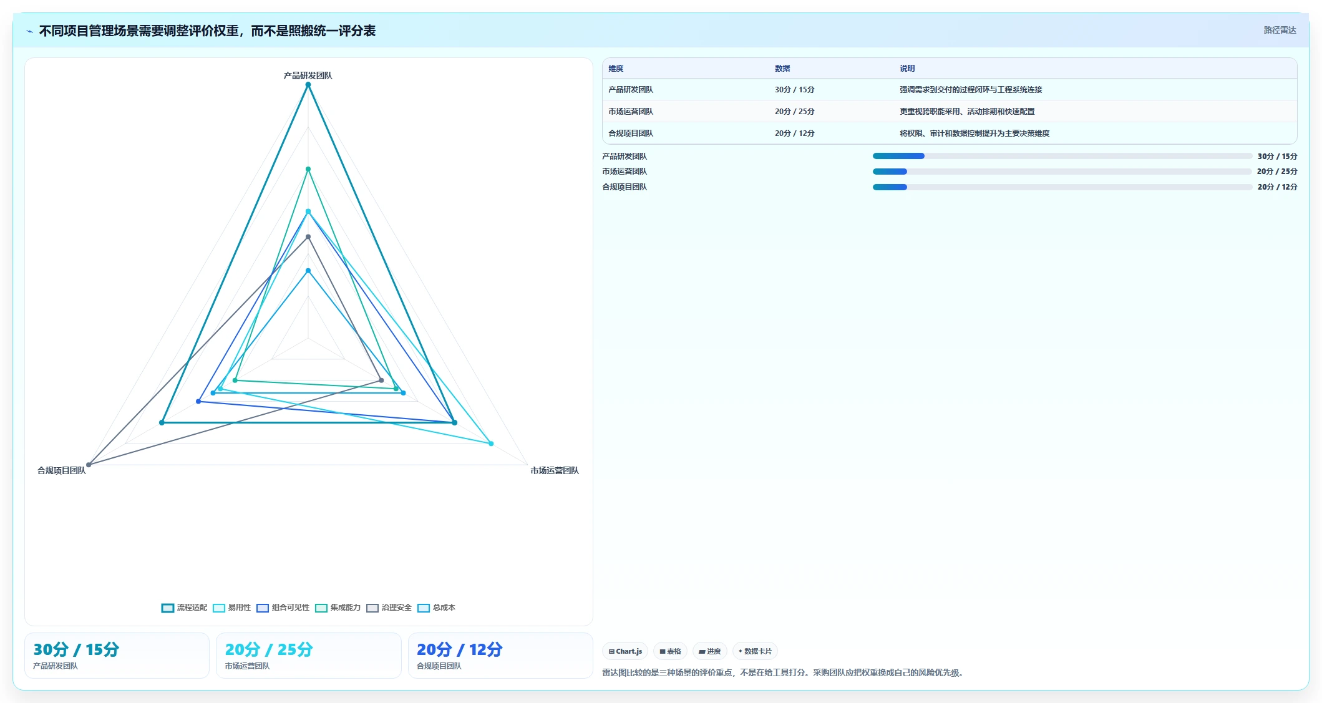Click the page title about 评价权重

[207, 31]
